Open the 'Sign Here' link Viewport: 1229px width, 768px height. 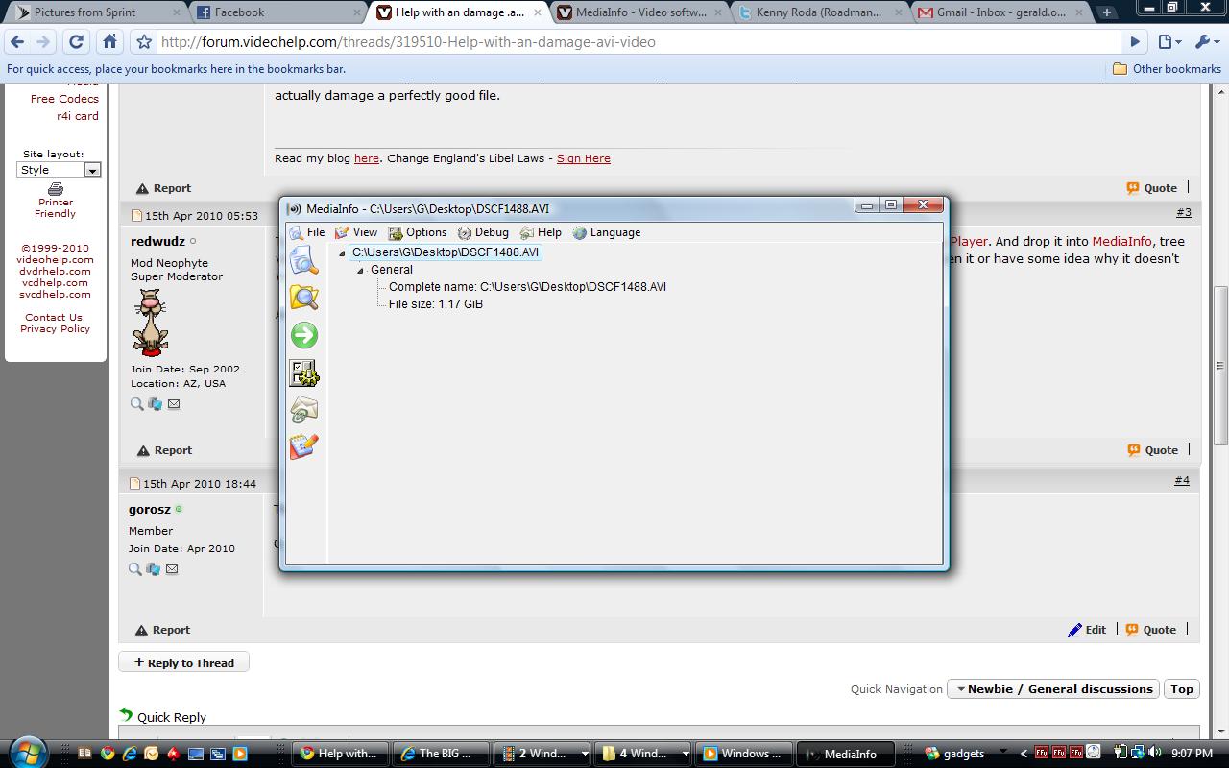click(583, 158)
